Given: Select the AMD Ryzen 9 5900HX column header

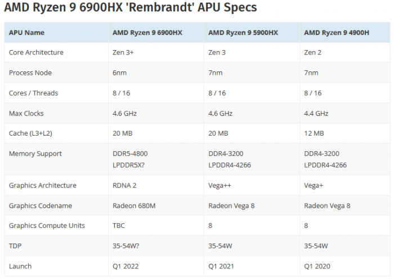Looking at the screenshot, I should point(243,33).
